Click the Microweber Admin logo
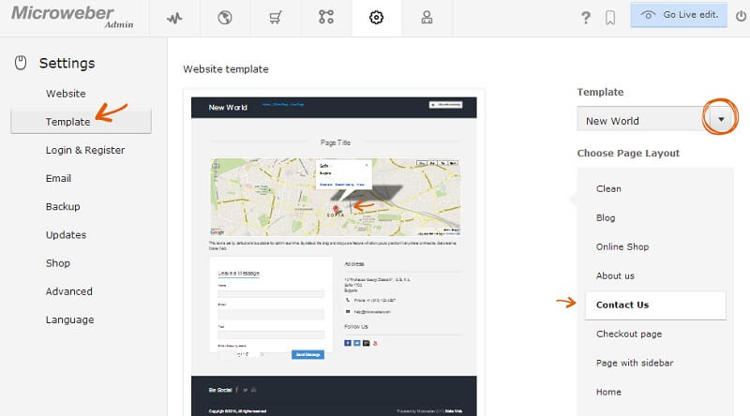The width and height of the screenshot is (750, 416). click(62, 18)
